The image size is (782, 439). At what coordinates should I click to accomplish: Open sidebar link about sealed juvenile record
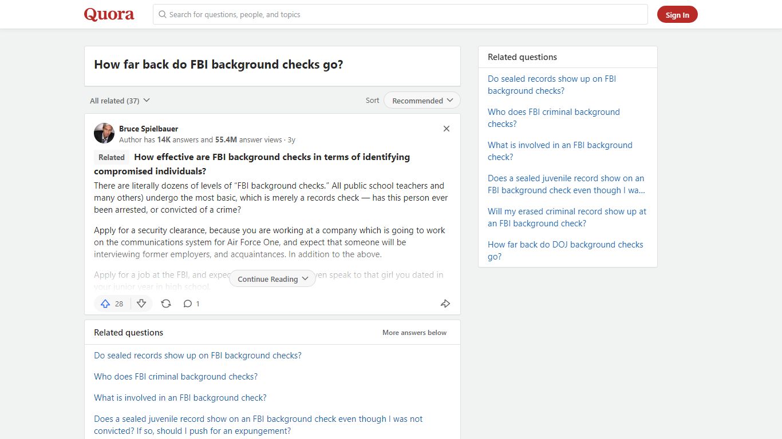[566, 184]
